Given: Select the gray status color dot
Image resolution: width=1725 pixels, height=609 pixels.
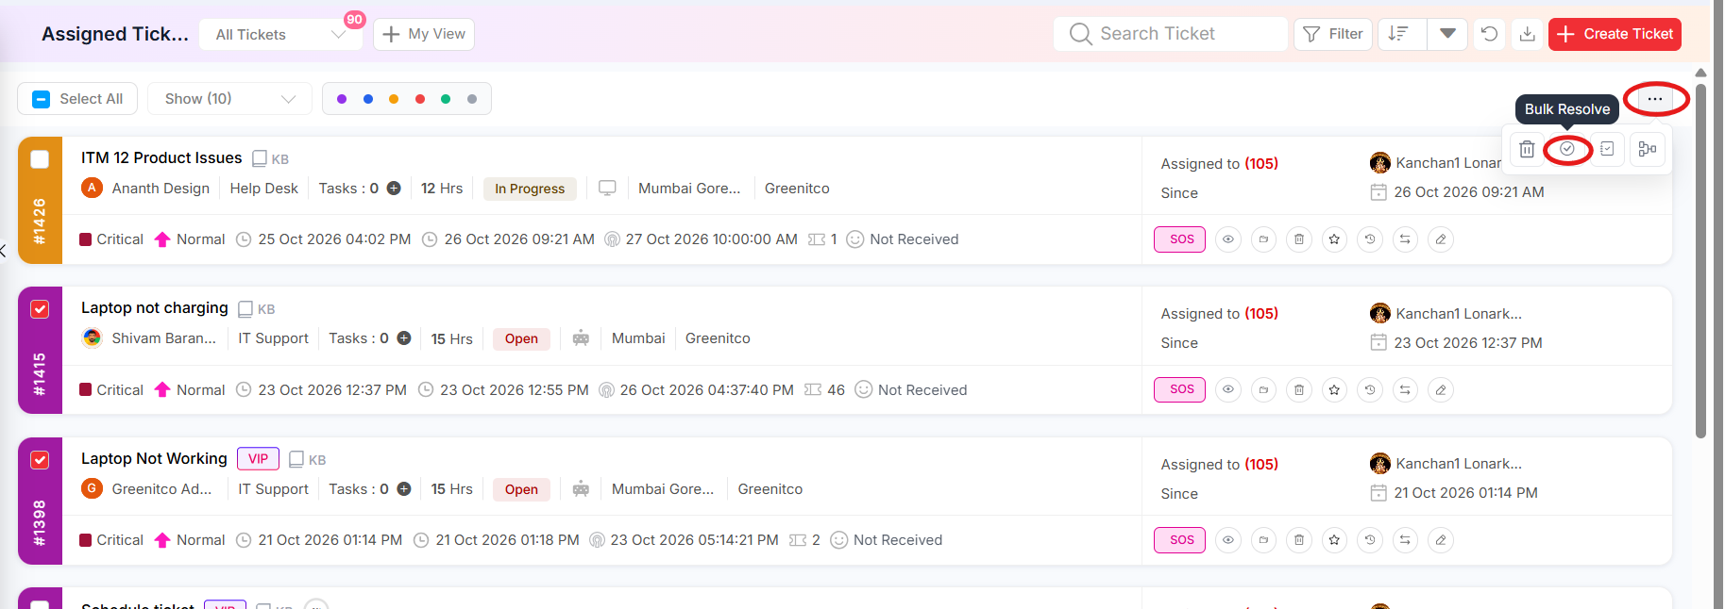Looking at the screenshot, I should [x=472, y=99].
